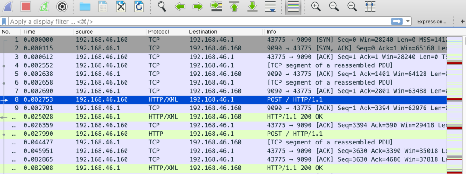Find a packet with the magnifier icon

point(162,6)
